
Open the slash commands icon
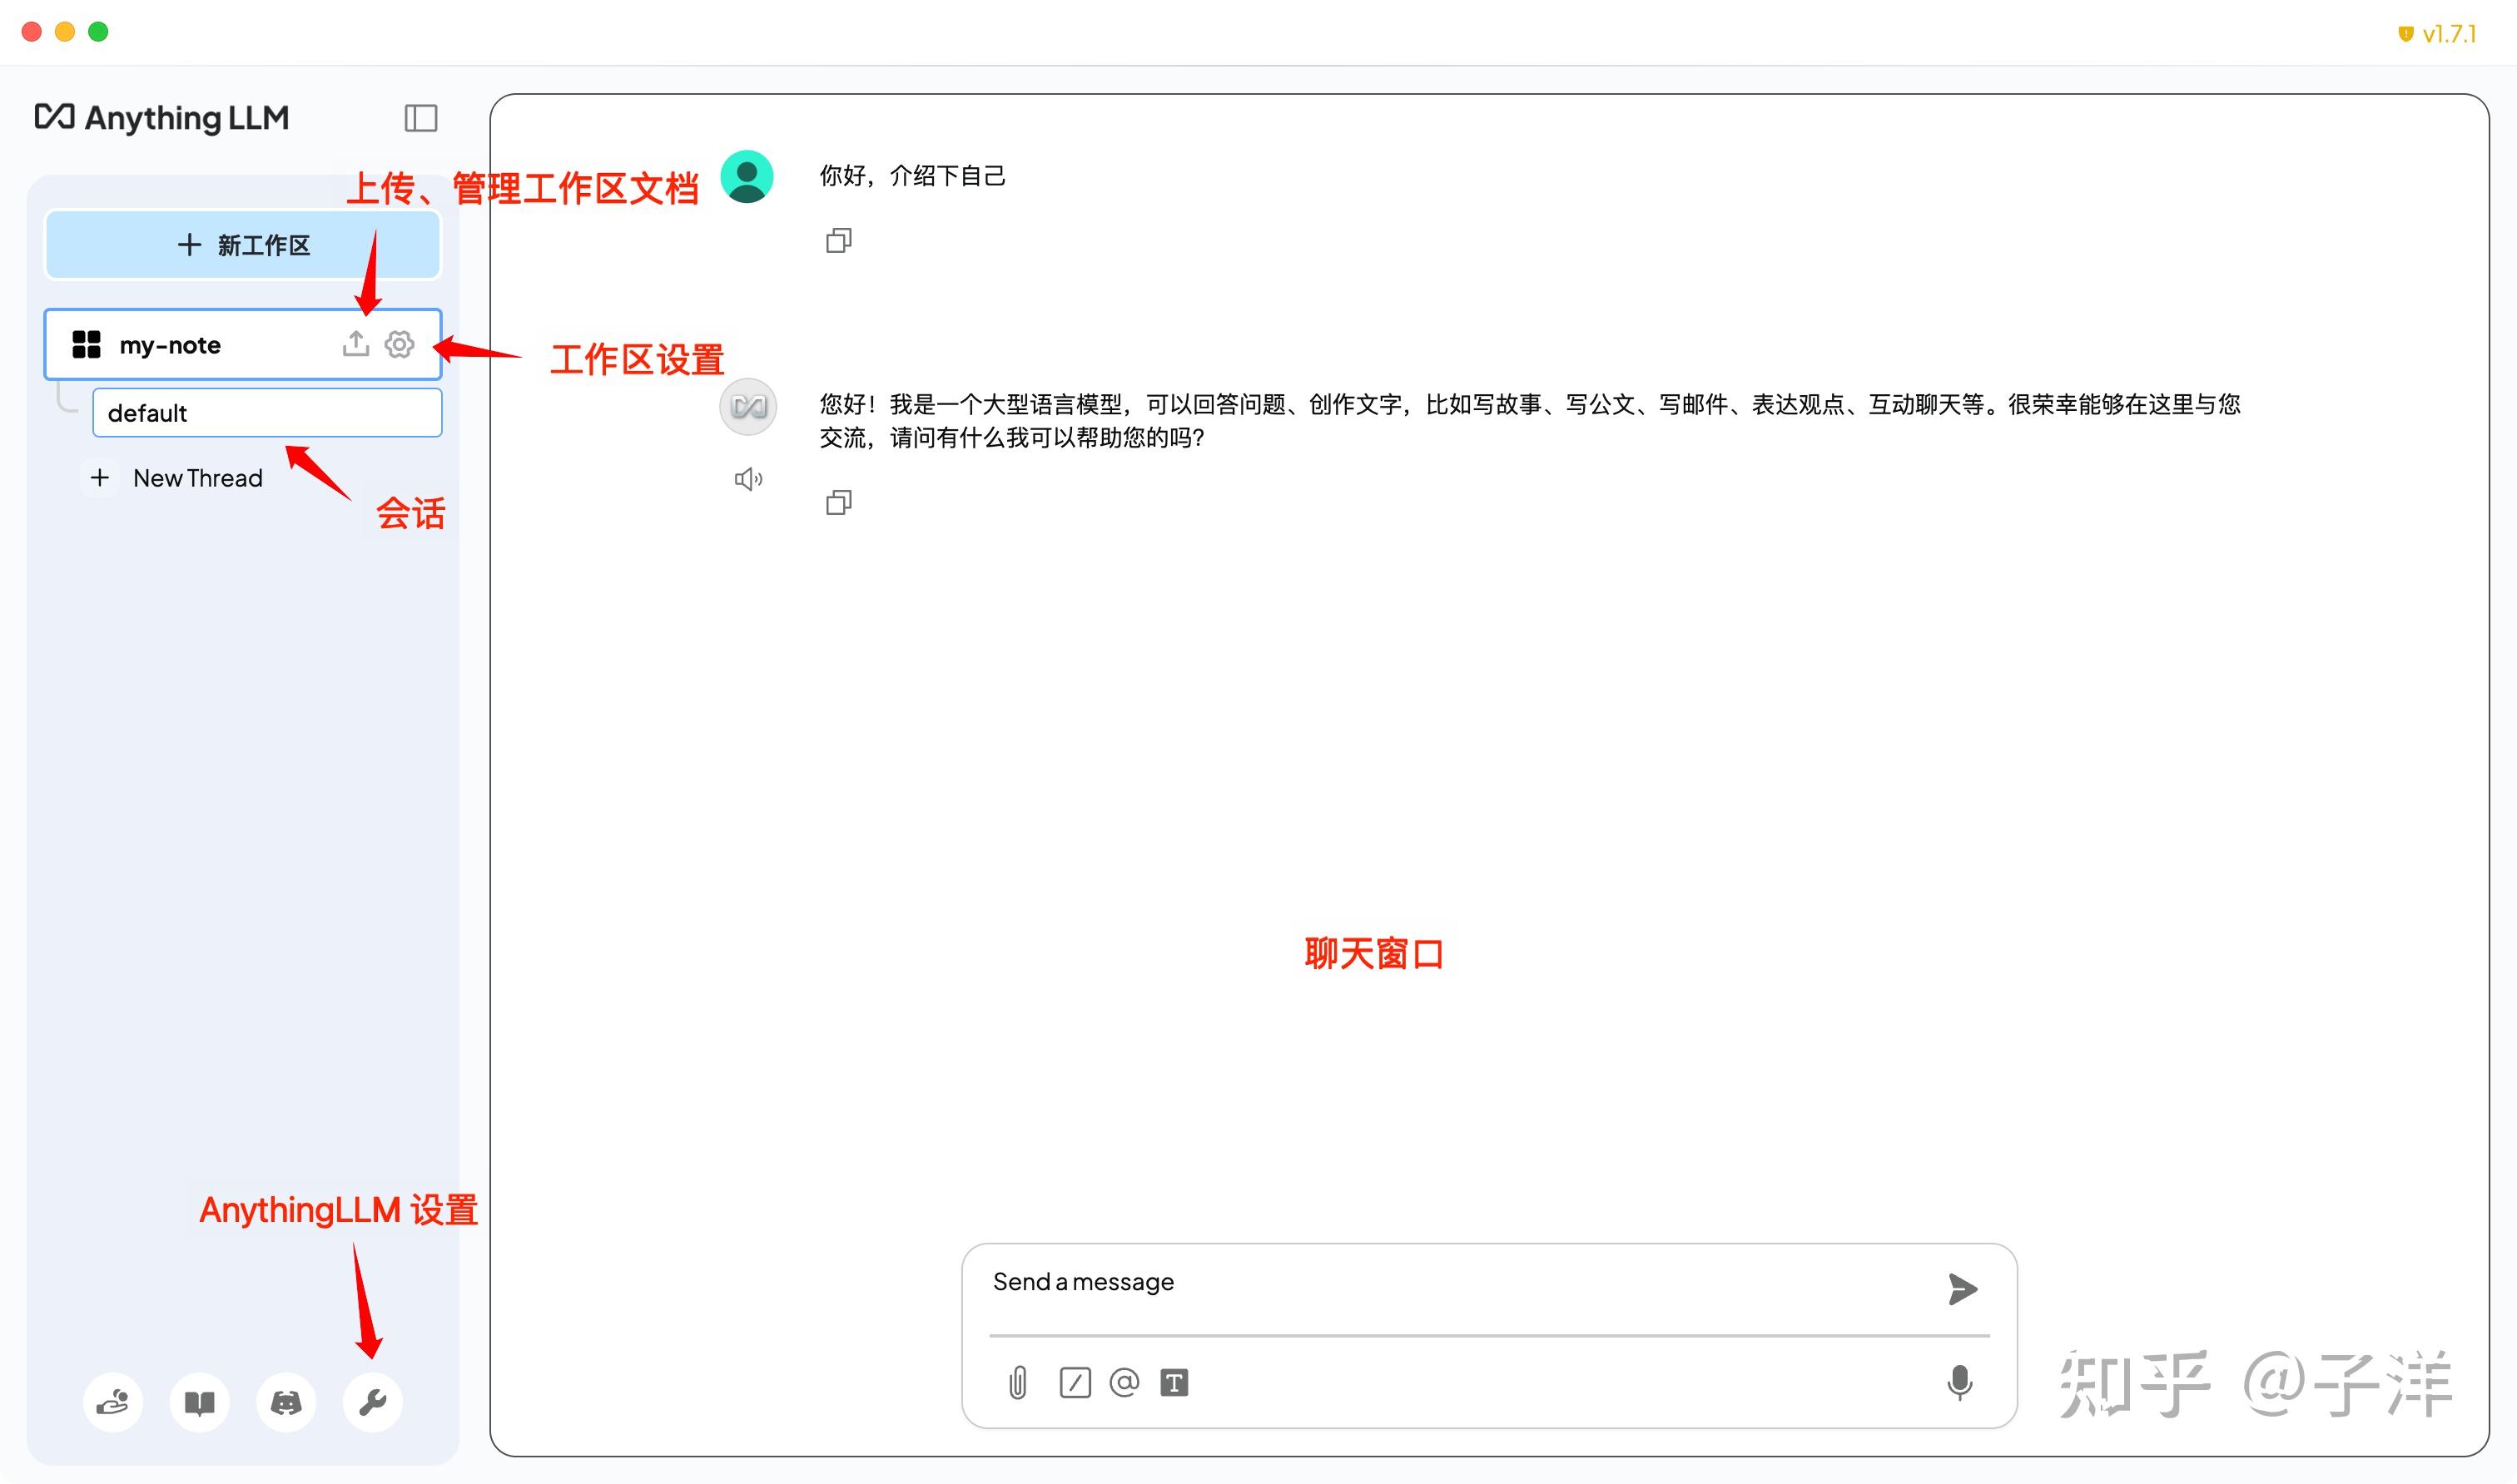point(1075,1383)
